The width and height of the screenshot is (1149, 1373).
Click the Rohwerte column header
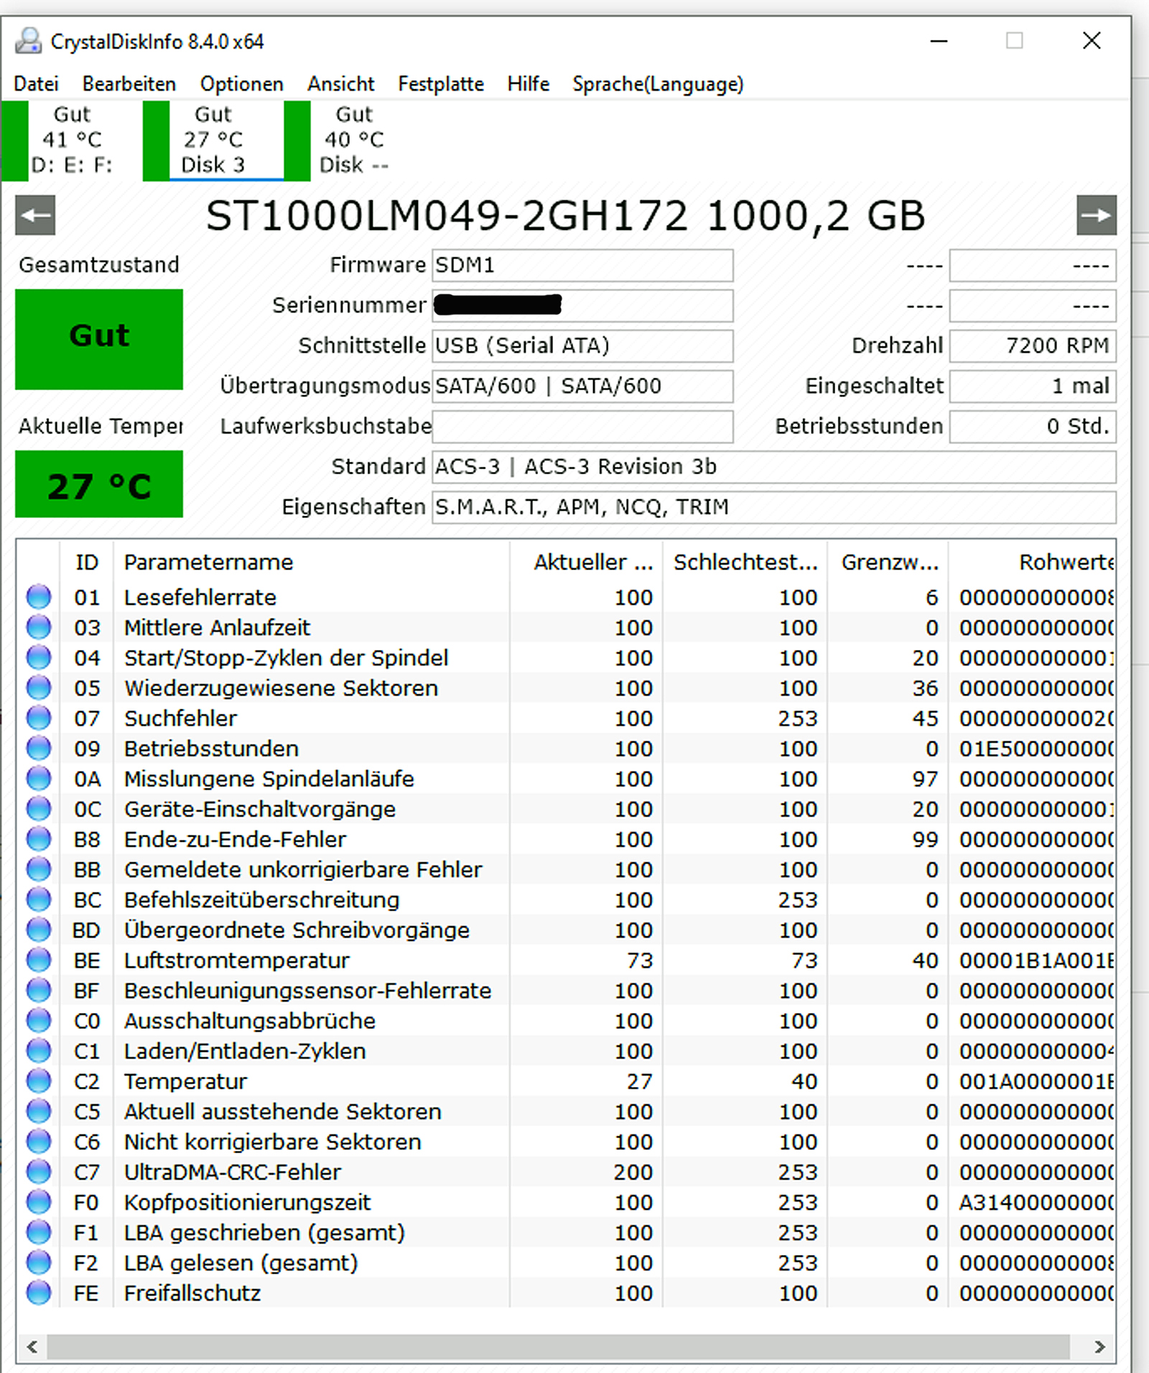tap(1032, 562)
